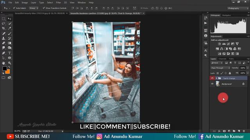Open Auto-Select Group dropdown
This screenshot has width=250, height=140.
(x=34, y=8)
